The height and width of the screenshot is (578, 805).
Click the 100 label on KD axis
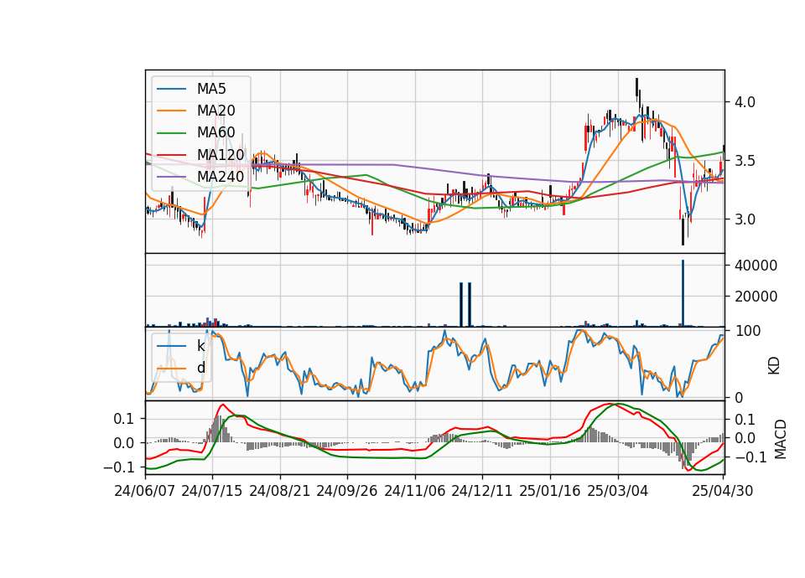pos(749,332)
